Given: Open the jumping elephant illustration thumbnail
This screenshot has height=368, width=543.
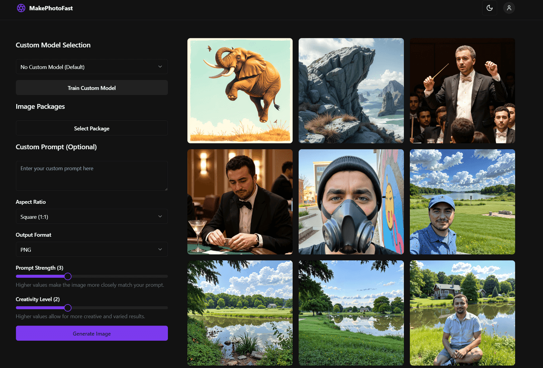Looking at the screenshot, I should point(240,90).
